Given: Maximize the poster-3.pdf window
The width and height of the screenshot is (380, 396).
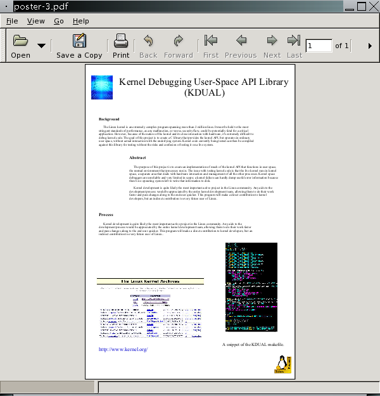Looking at the screenshot, I should [362, 6].
